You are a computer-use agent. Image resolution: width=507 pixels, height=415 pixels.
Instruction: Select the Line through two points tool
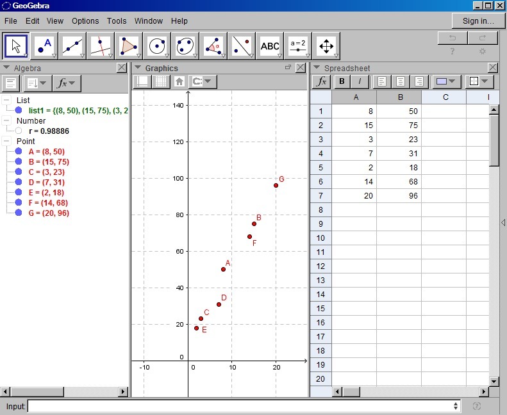72,46
